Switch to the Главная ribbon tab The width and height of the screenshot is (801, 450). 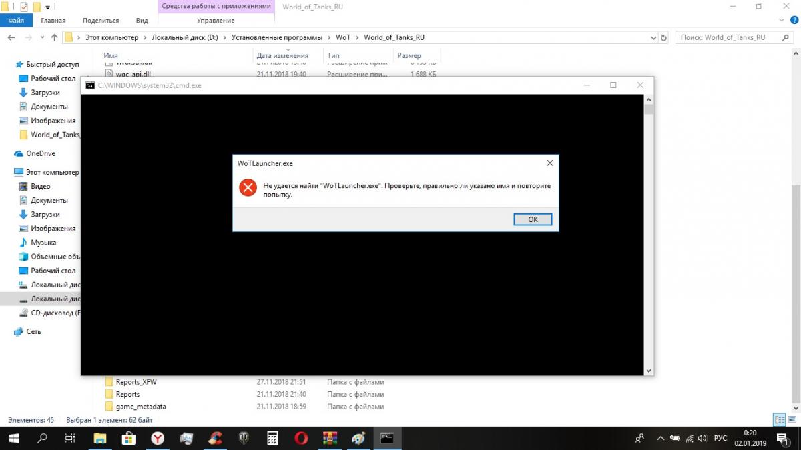[x=53, y=21]
